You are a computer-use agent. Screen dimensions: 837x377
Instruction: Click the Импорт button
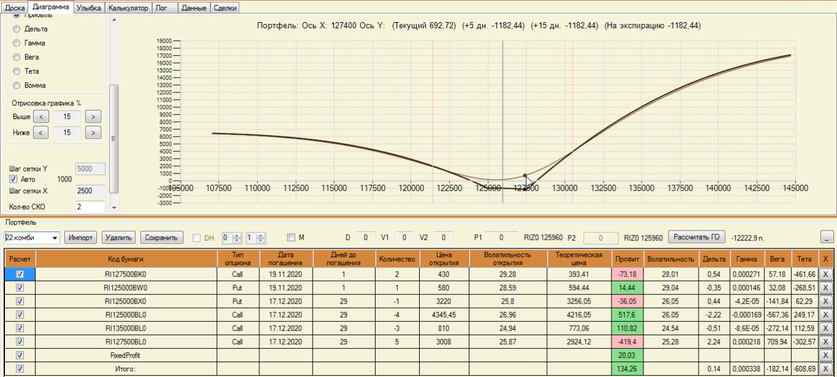pyautogui.click(x=81, y=237)
